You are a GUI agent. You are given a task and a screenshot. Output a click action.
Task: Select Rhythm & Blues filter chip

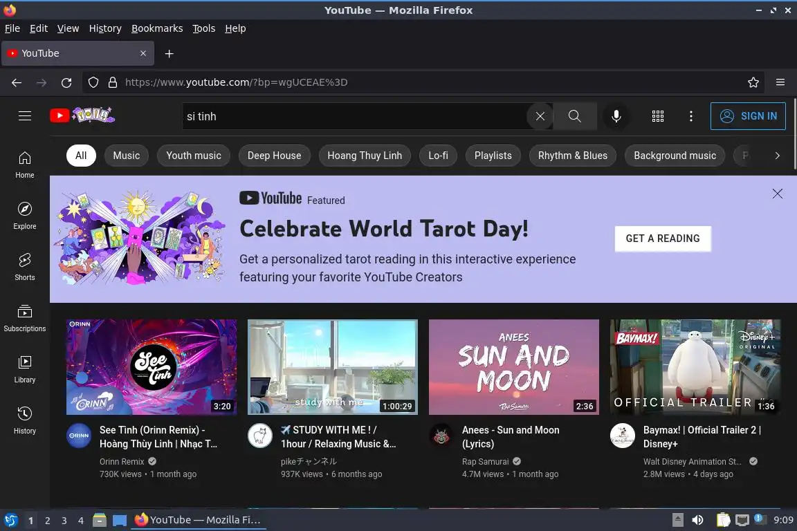572,156
